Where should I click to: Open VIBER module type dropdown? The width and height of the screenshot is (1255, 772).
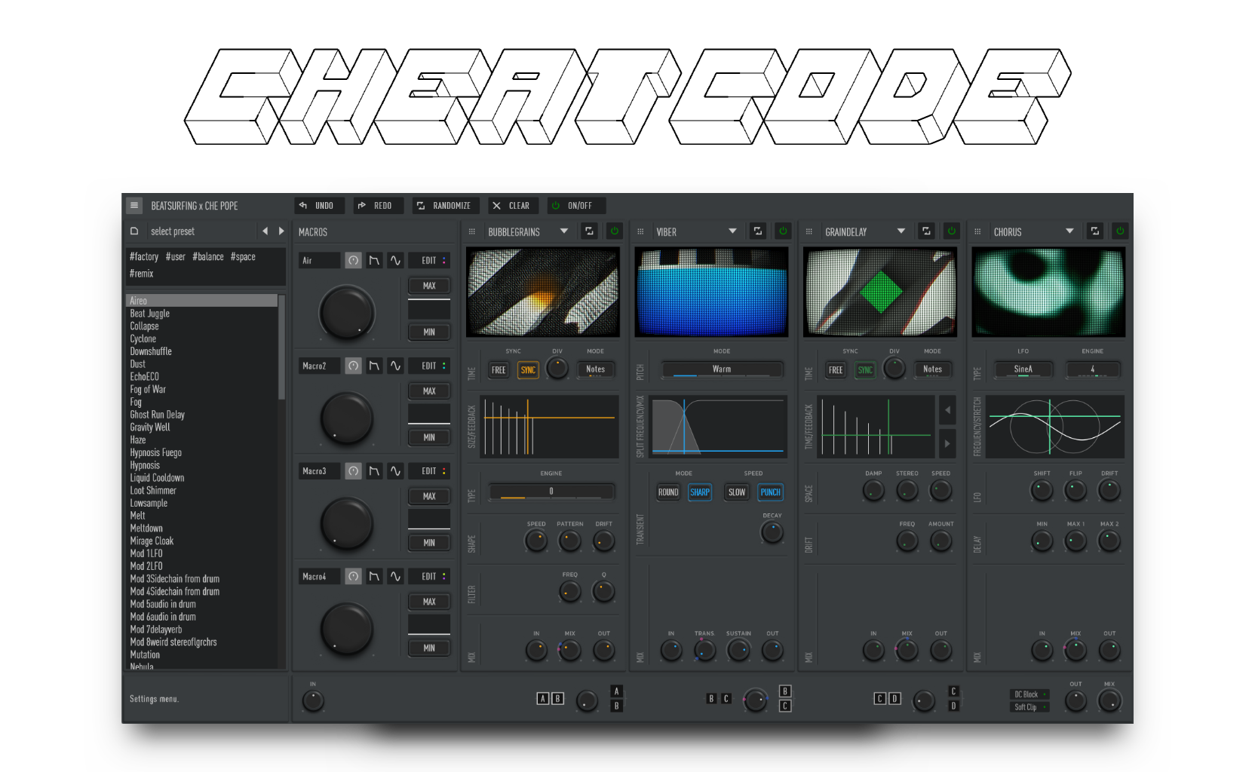click(x=732, y=231)
